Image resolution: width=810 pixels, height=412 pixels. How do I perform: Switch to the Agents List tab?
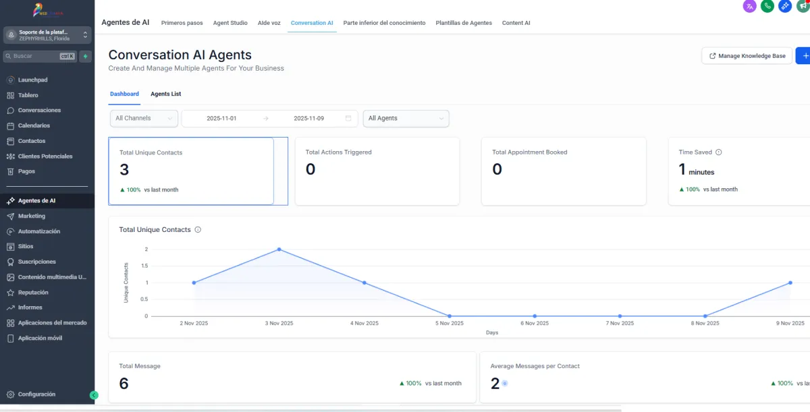click(x=165, y=94)
